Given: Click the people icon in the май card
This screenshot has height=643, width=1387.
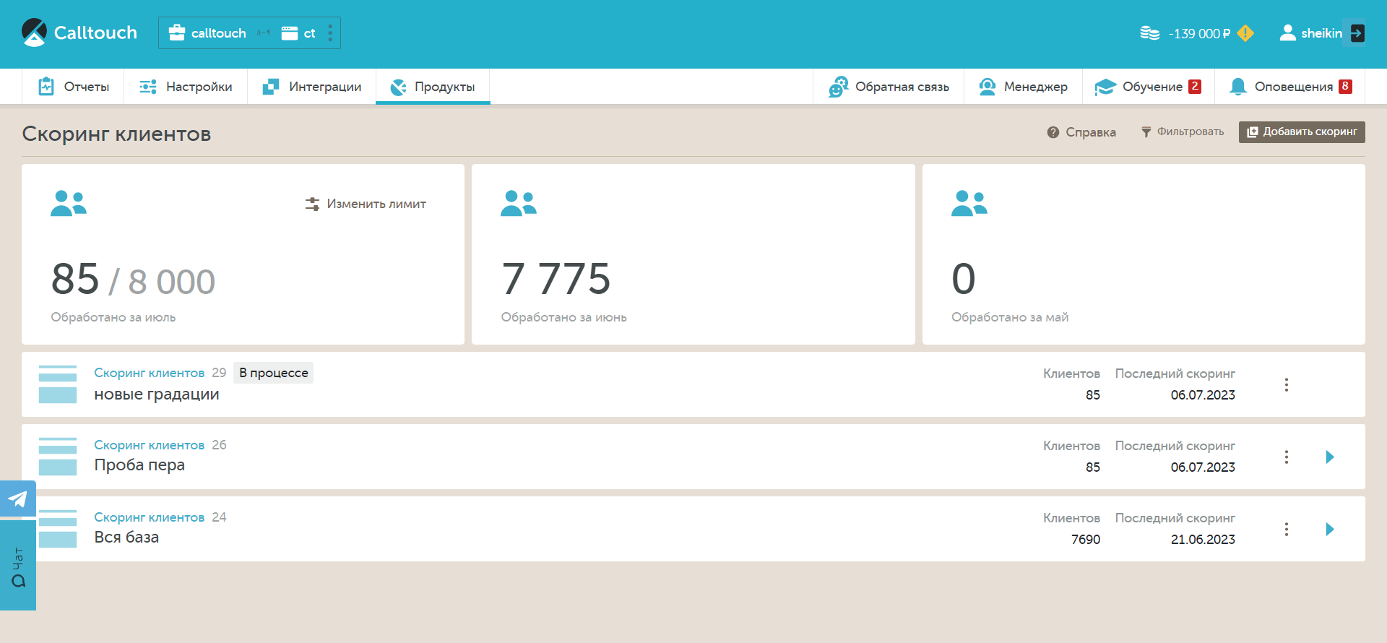Looking at the screenshot, I should tap(969, 203).
